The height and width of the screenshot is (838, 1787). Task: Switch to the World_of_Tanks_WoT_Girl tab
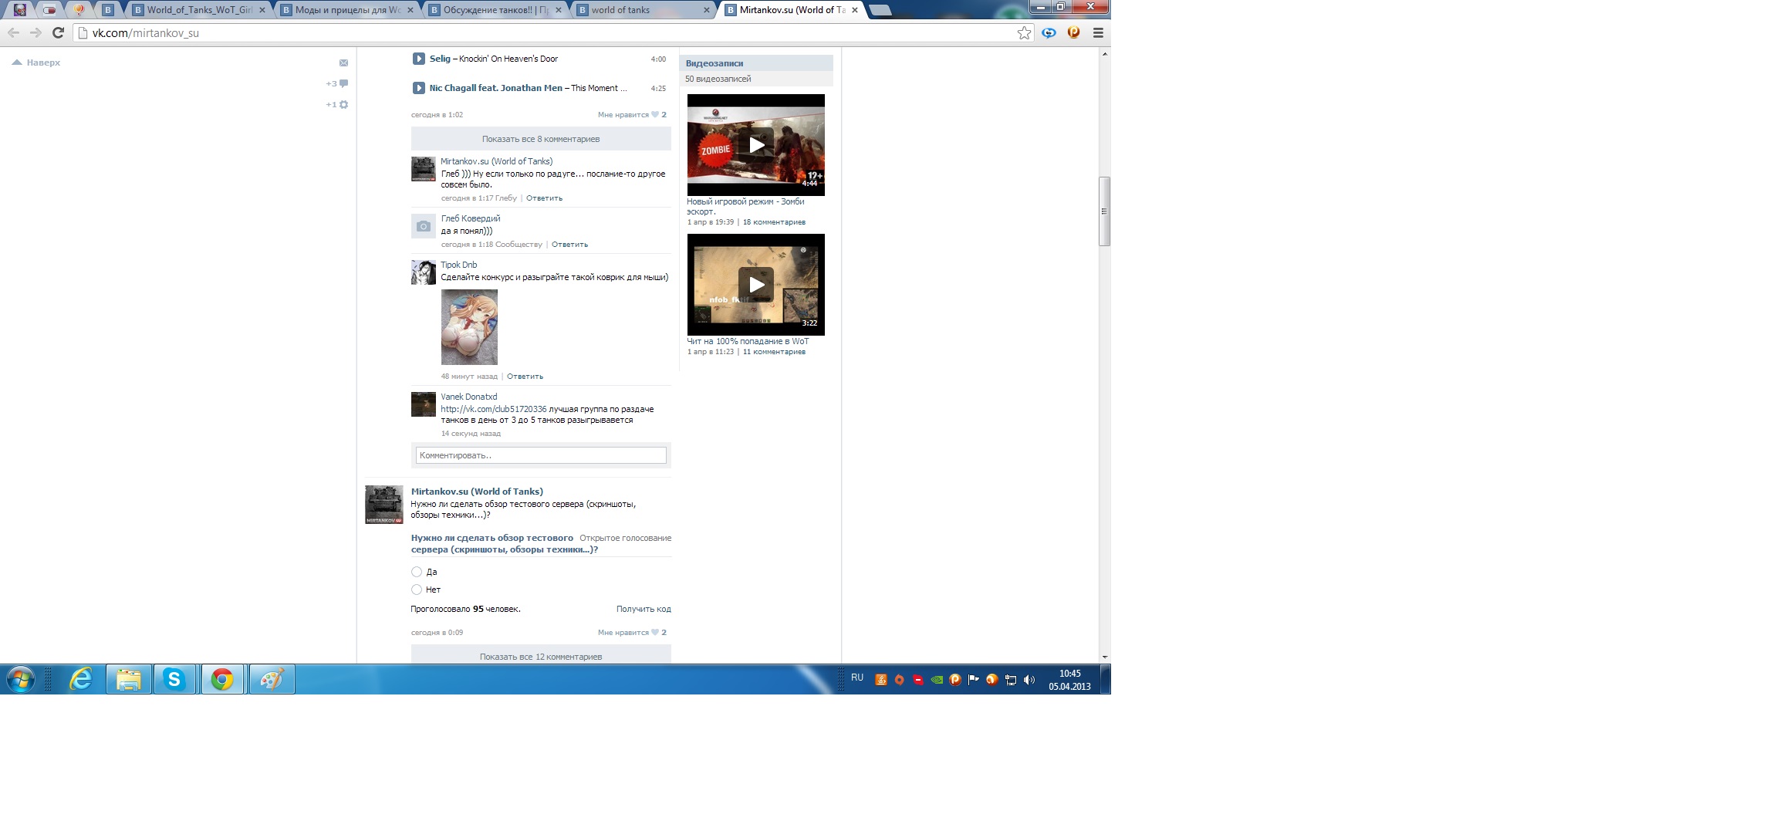point(199,10)
